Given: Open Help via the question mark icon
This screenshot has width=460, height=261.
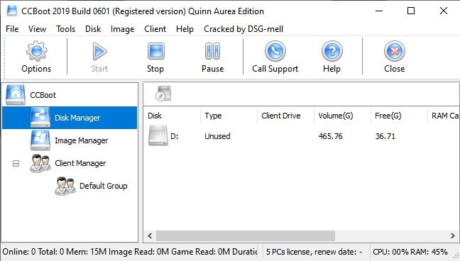Looking at the screenshot, I should 332,51.
